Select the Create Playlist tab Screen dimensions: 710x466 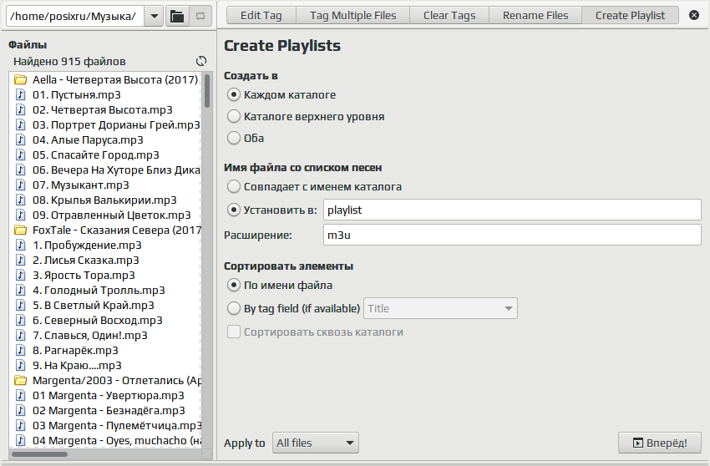[x=630, y=15]
